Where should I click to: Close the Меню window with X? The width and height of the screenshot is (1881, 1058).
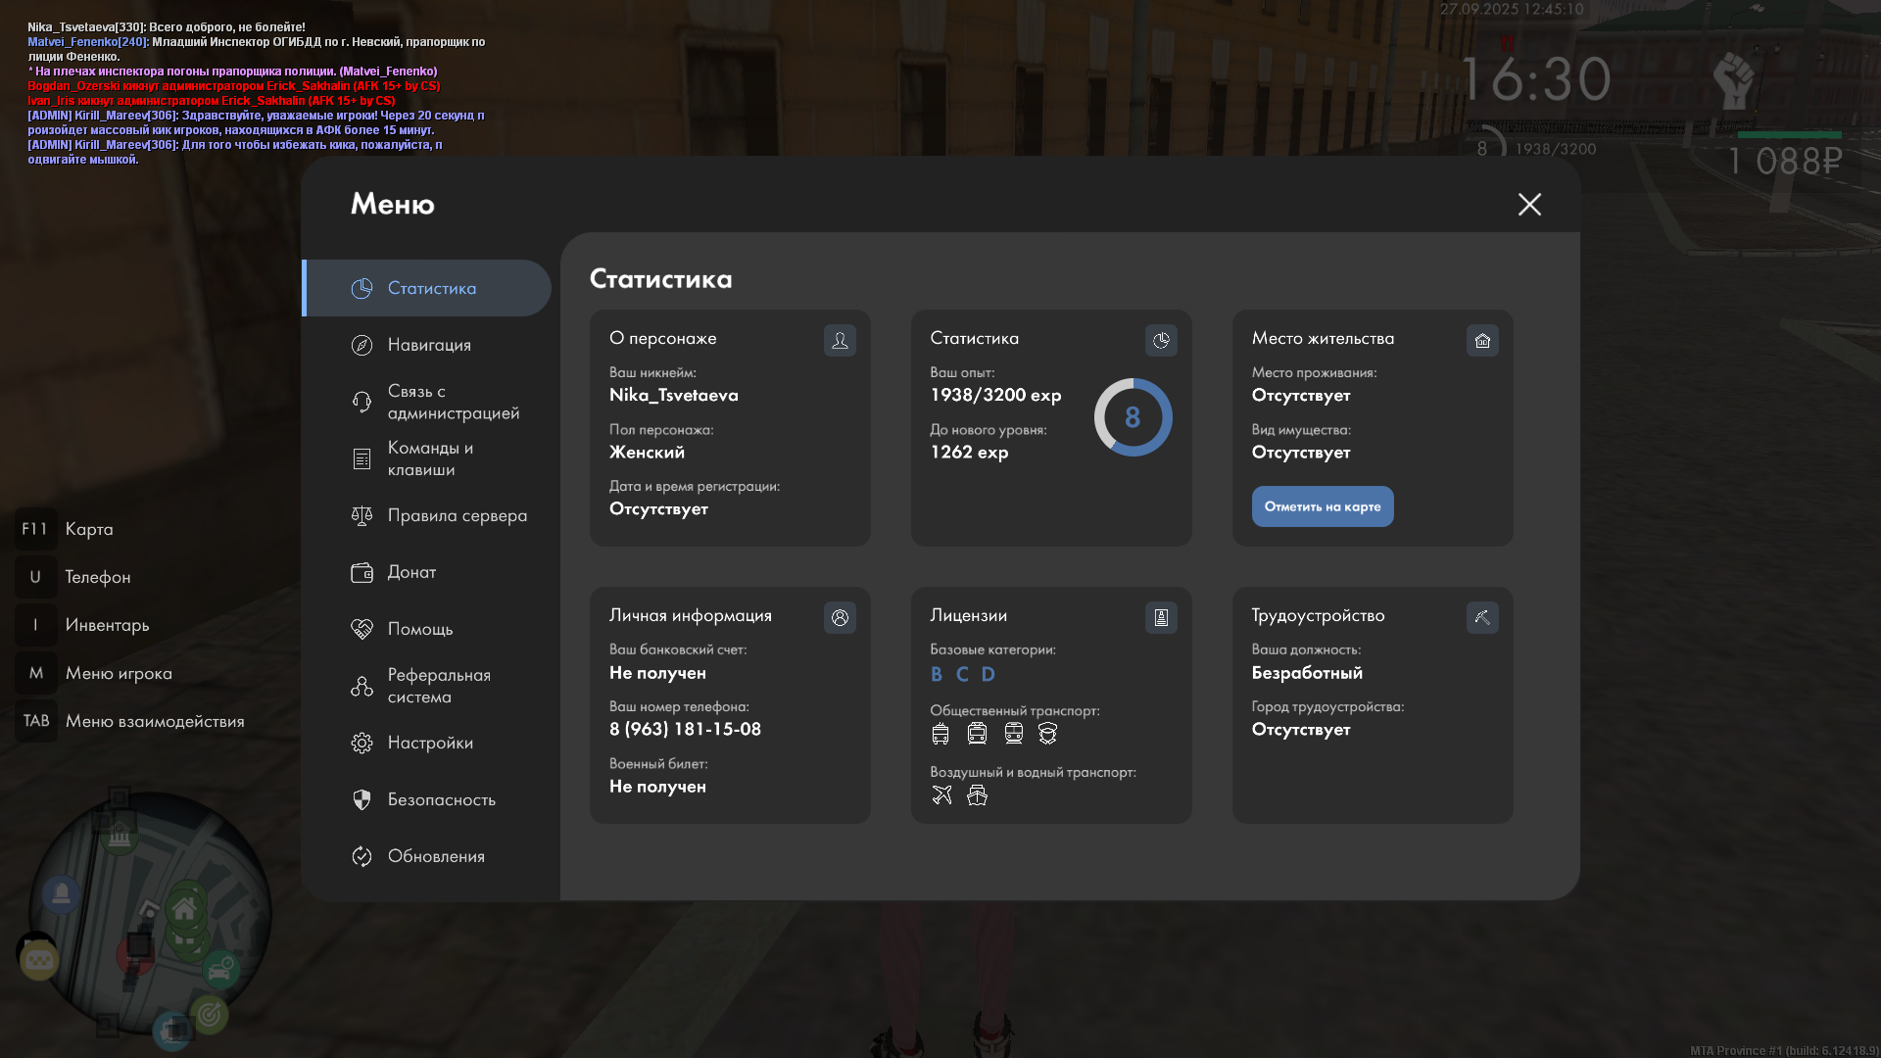click(x=1529, y=204)
